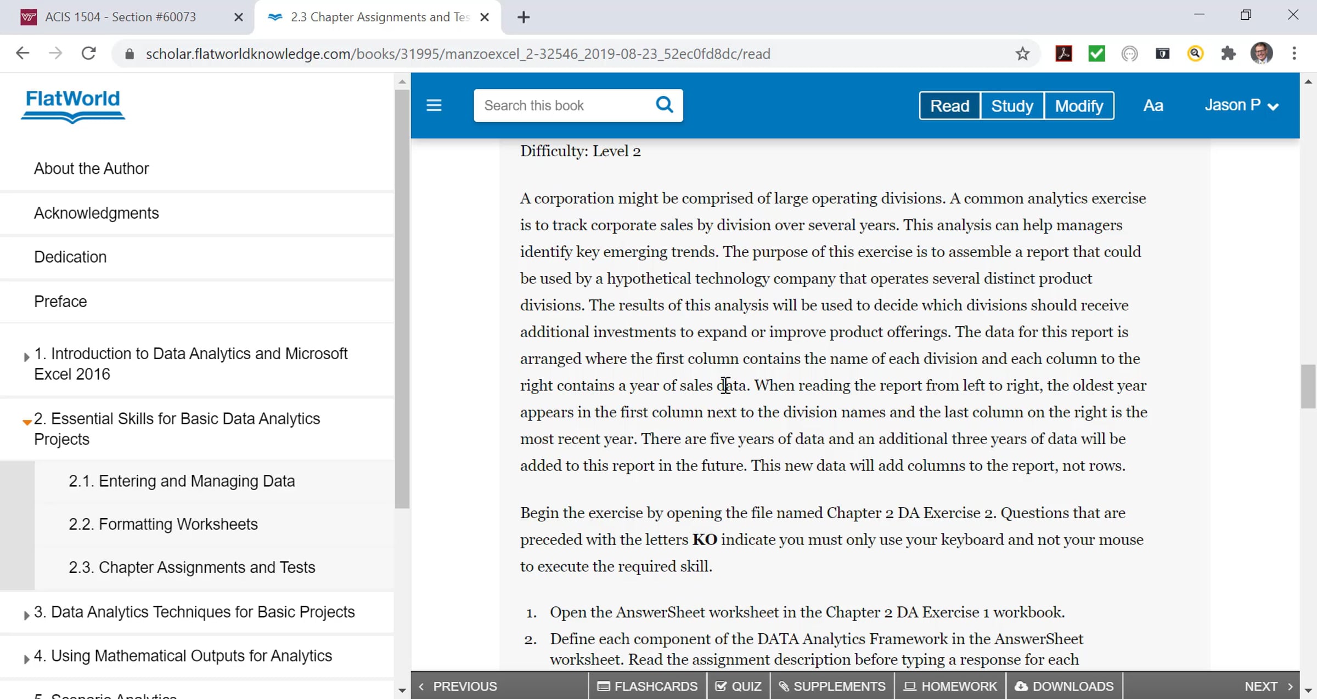Switch to Read mode
Screen dimensions: 1317x699
[x=949, y=106]
